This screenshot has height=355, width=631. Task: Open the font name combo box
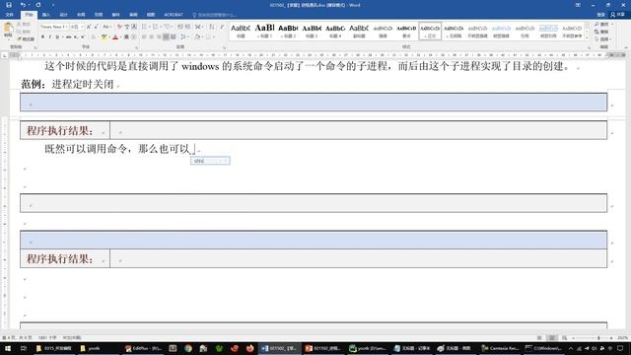(53, 27)
